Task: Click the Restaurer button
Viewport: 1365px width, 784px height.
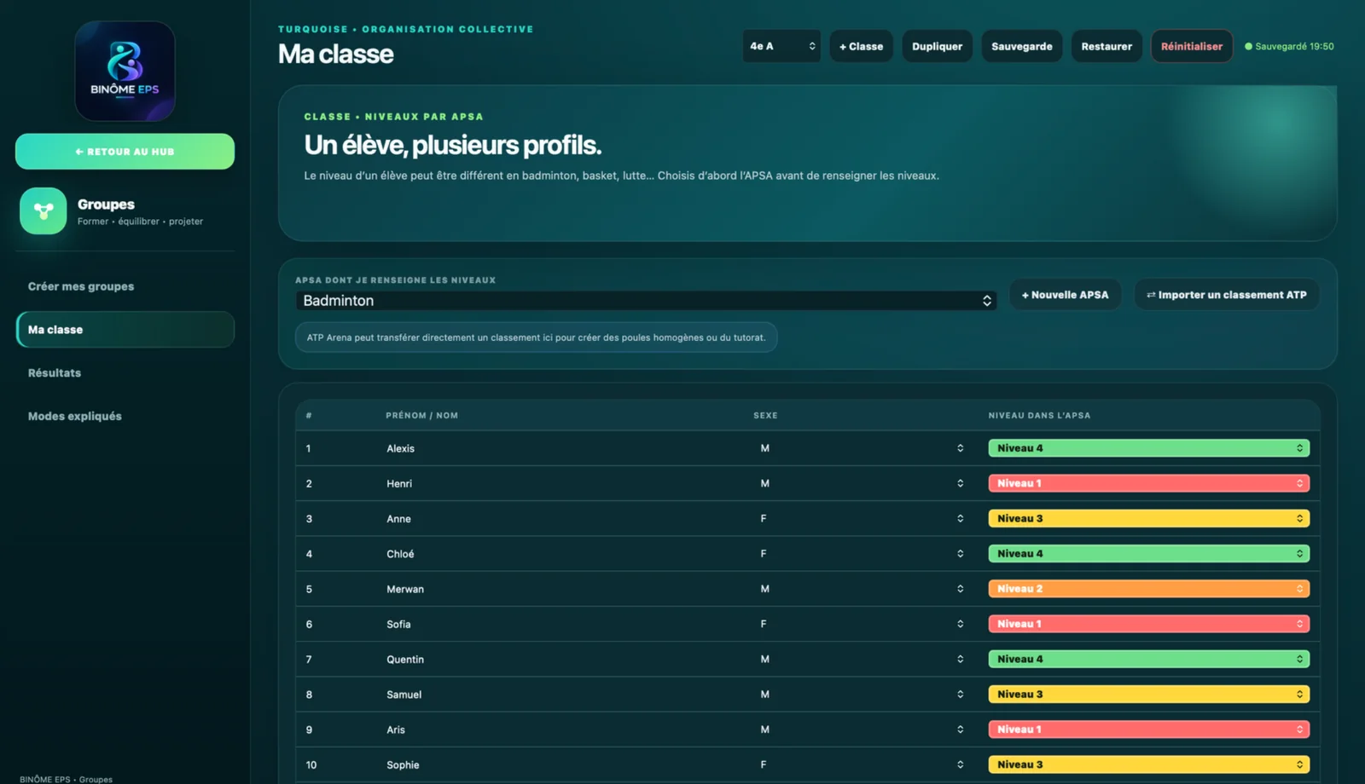Action: click(1107, 46)
